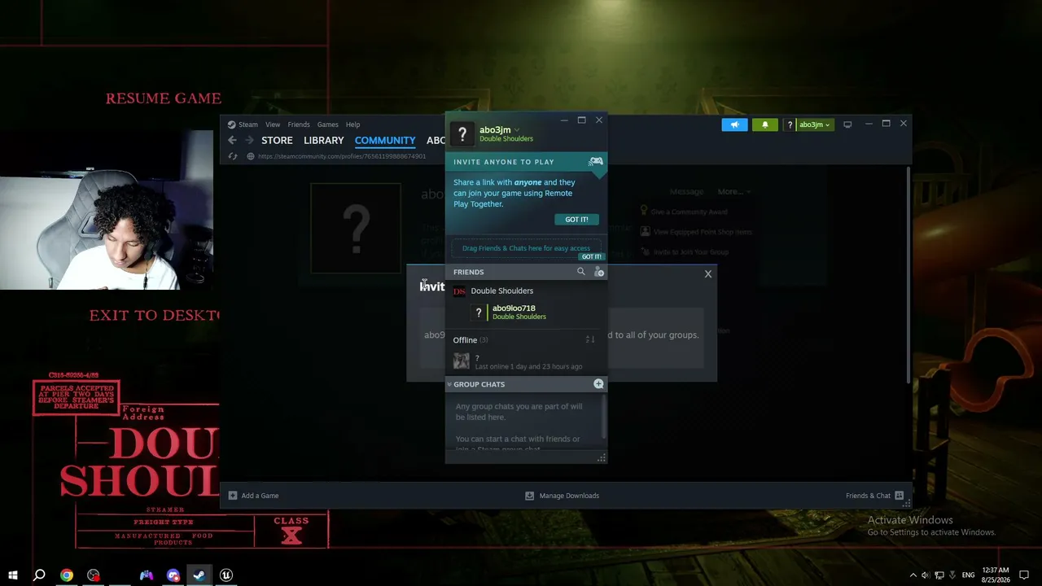Click the Group Chats list scrollbar
This screenshot has width=1042, height=586.
[x=603, y=417]
